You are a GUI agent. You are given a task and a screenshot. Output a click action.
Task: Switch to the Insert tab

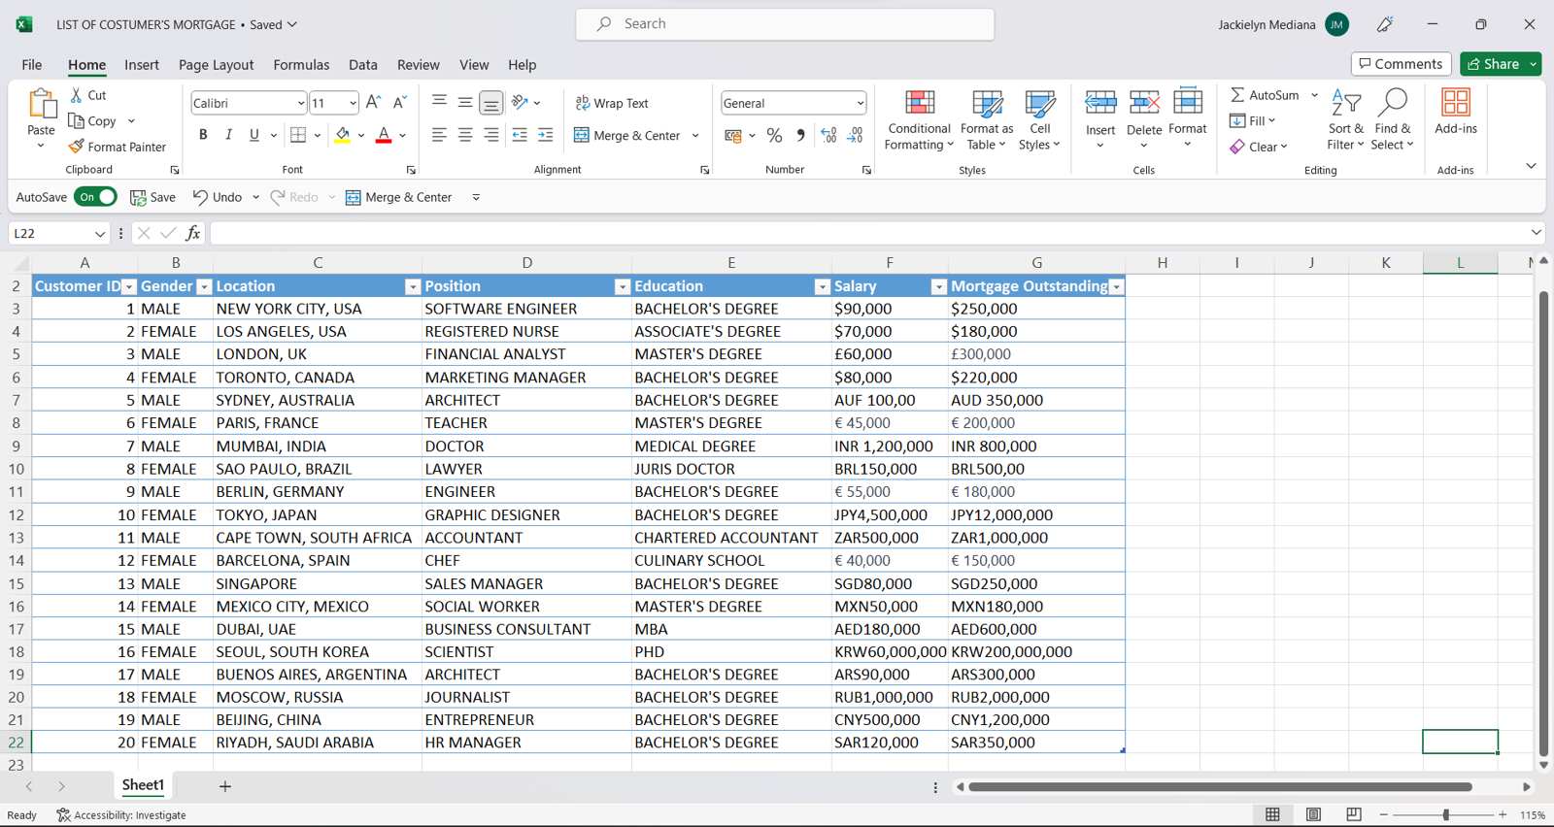[x=142, y=65]
